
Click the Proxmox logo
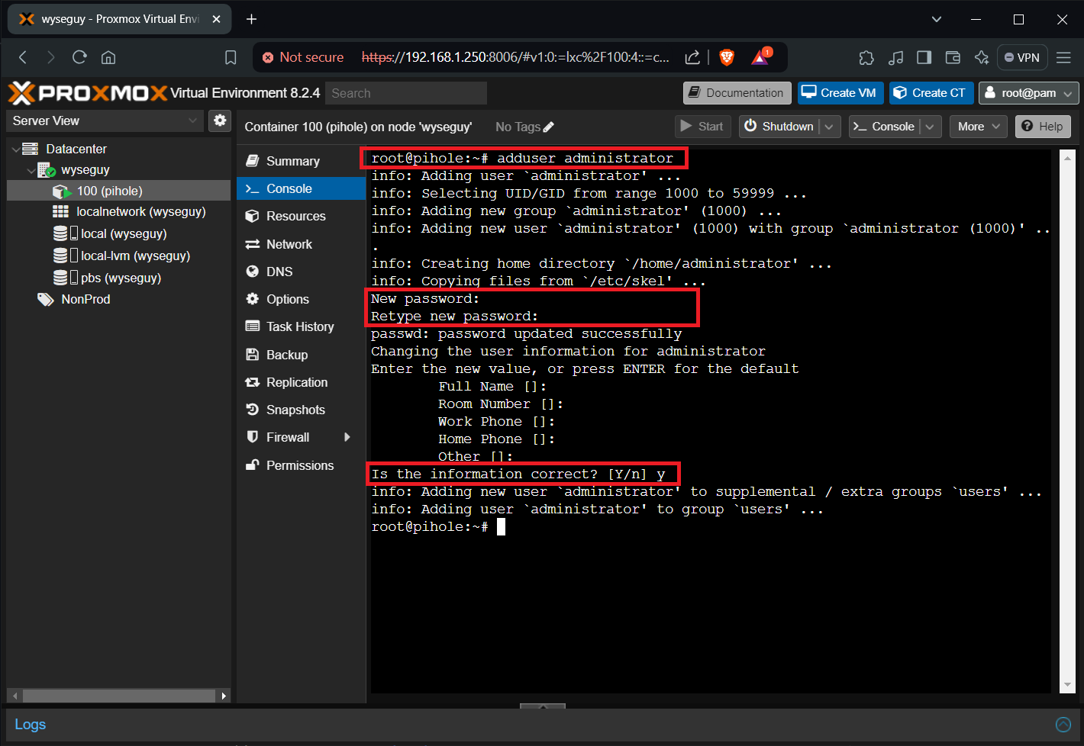point(88,93)
